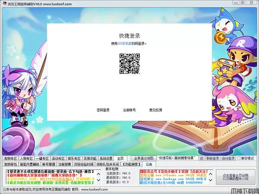Screen dimensions: 259x194
Task: Click the 注册账号 link
Action: (x=129, y=110)
